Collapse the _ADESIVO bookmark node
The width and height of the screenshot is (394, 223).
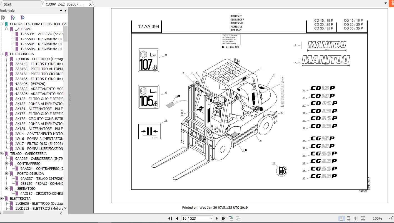[7, 29]
